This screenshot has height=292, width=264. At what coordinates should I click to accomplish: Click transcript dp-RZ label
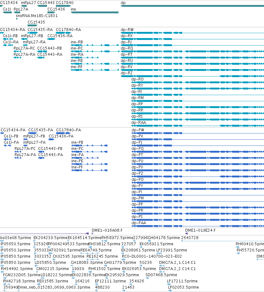tap(127, 73)
